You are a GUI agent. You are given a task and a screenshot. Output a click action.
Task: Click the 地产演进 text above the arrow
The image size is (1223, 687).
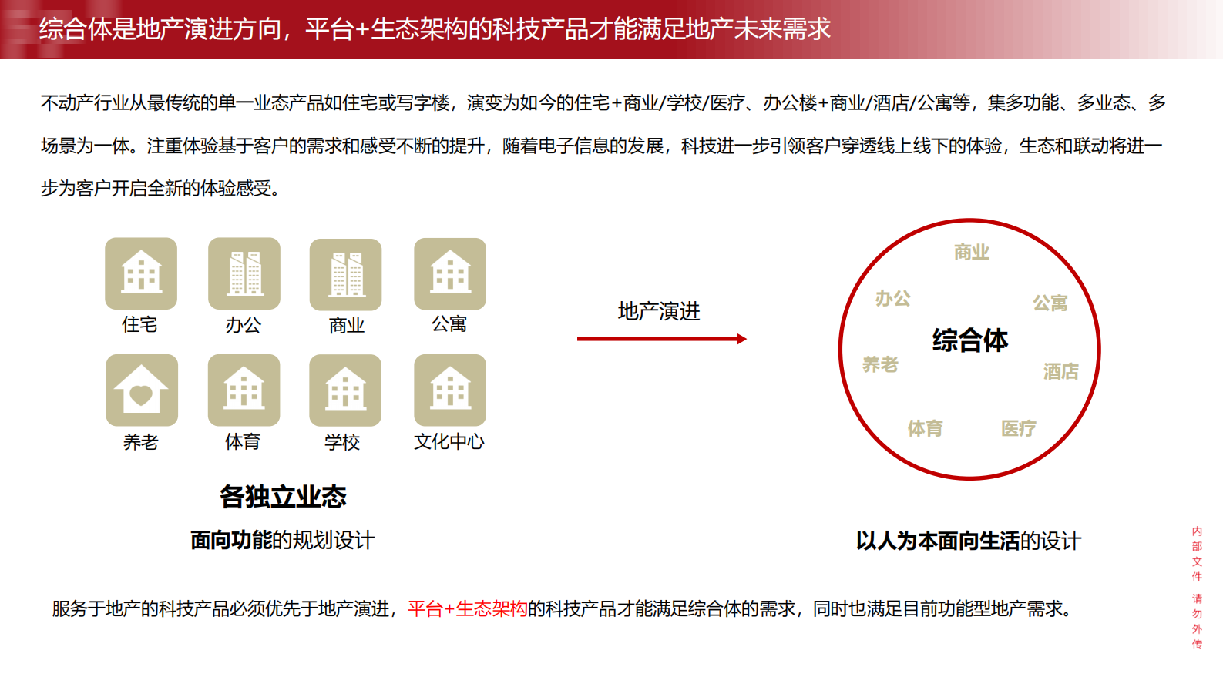click(659, 311)
